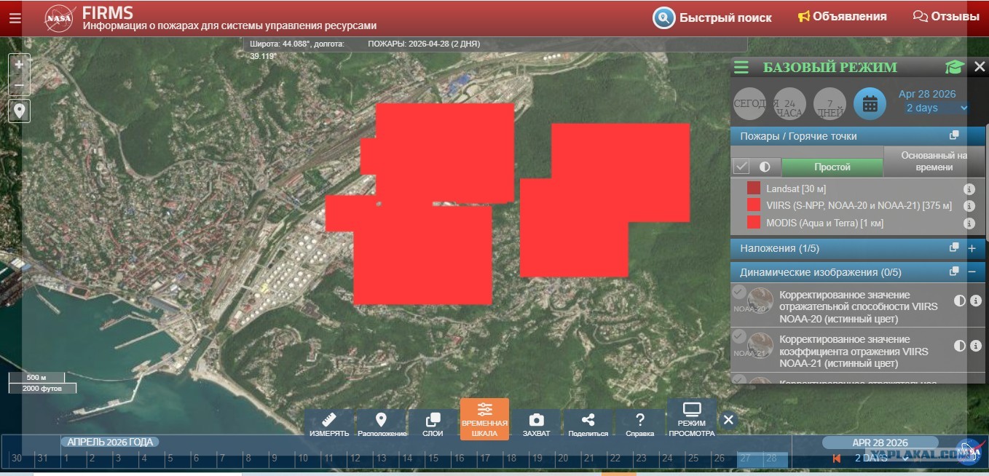Image resolution: width=989 pixels, height=476 pixels.
Task: Click the VIIRS red color swatch
Action: pyautogui.click(x=754, y=205)
